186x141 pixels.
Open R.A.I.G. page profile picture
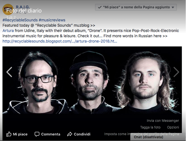click(8, 9)
